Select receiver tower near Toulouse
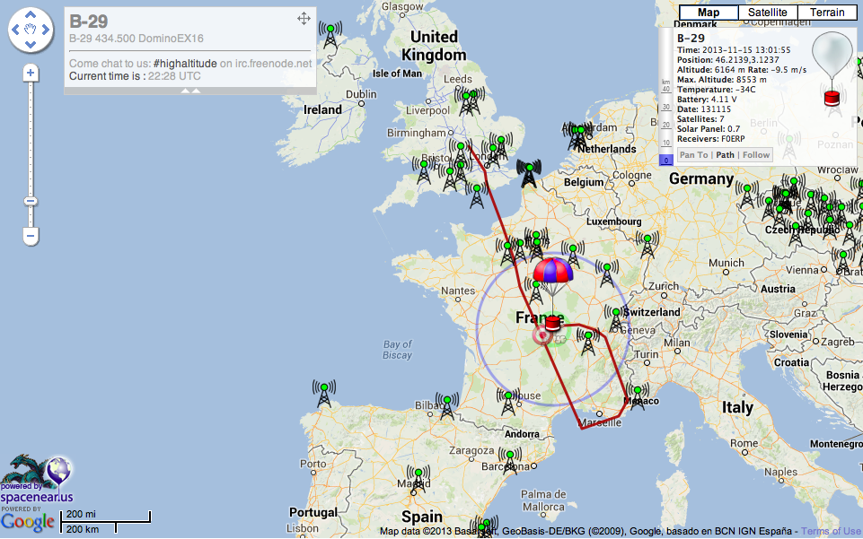The height and width of the screenshot is (539, 863). pos(508,402)
